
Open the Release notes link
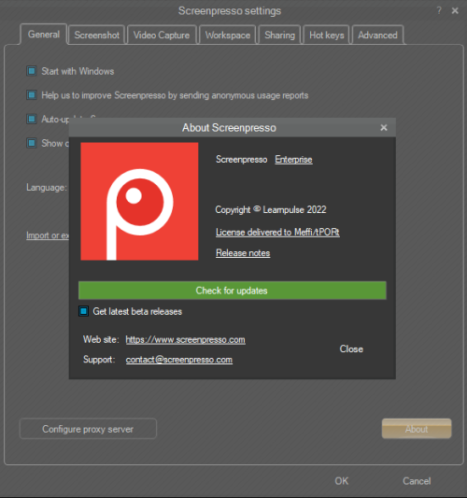coord(243,253)
